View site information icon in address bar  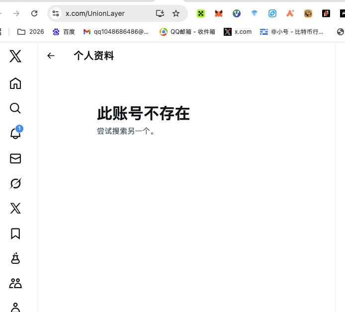point(56,13)
